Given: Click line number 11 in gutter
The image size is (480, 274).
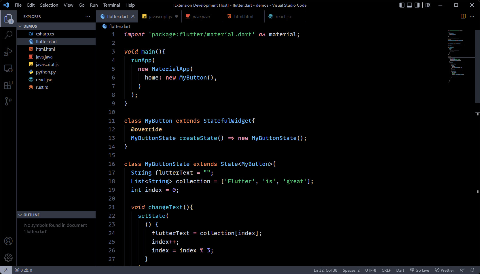Looking at the screenshot, I should (x=111, y=121).
